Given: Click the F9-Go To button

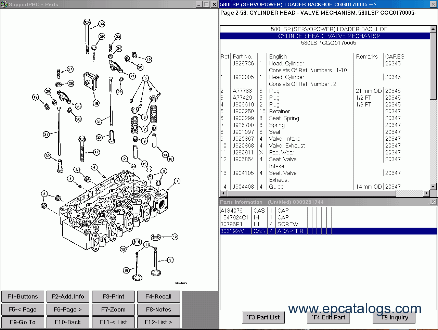Looking at the screenshot, I should 23,322.
